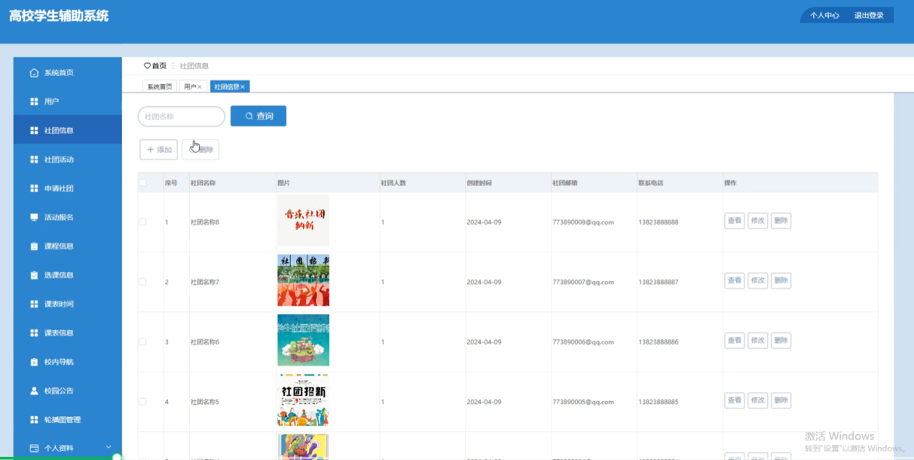Click email 773890005@qq.com cell
The image size is (914, 460).
[583, 402]
